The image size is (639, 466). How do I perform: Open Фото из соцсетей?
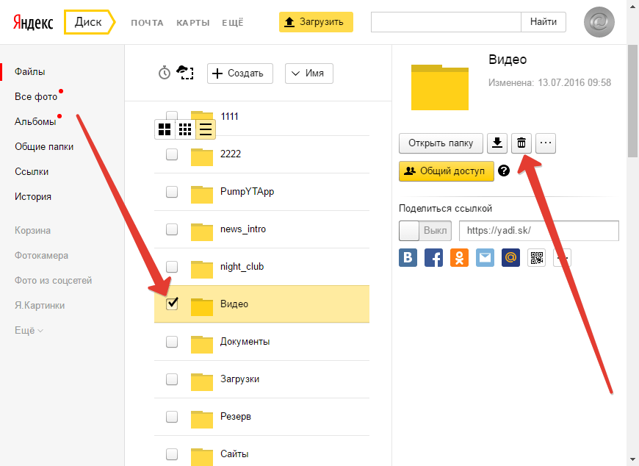tap(54, 281)
